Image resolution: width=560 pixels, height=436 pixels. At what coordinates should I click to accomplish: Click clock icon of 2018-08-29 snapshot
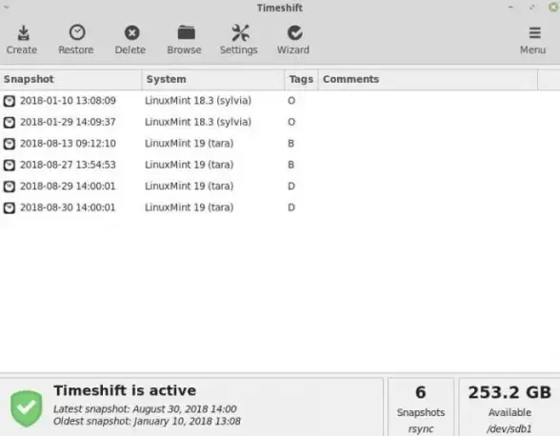click(x=10, y=187)
